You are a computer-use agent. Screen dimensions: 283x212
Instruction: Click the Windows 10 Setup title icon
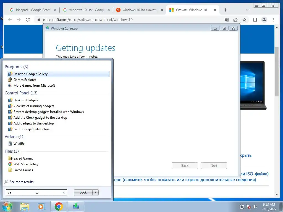point(48,28)
